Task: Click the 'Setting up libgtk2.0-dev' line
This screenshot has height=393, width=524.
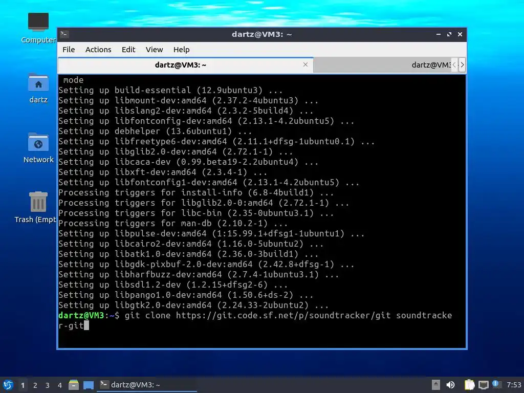Action: coord(193,305)
